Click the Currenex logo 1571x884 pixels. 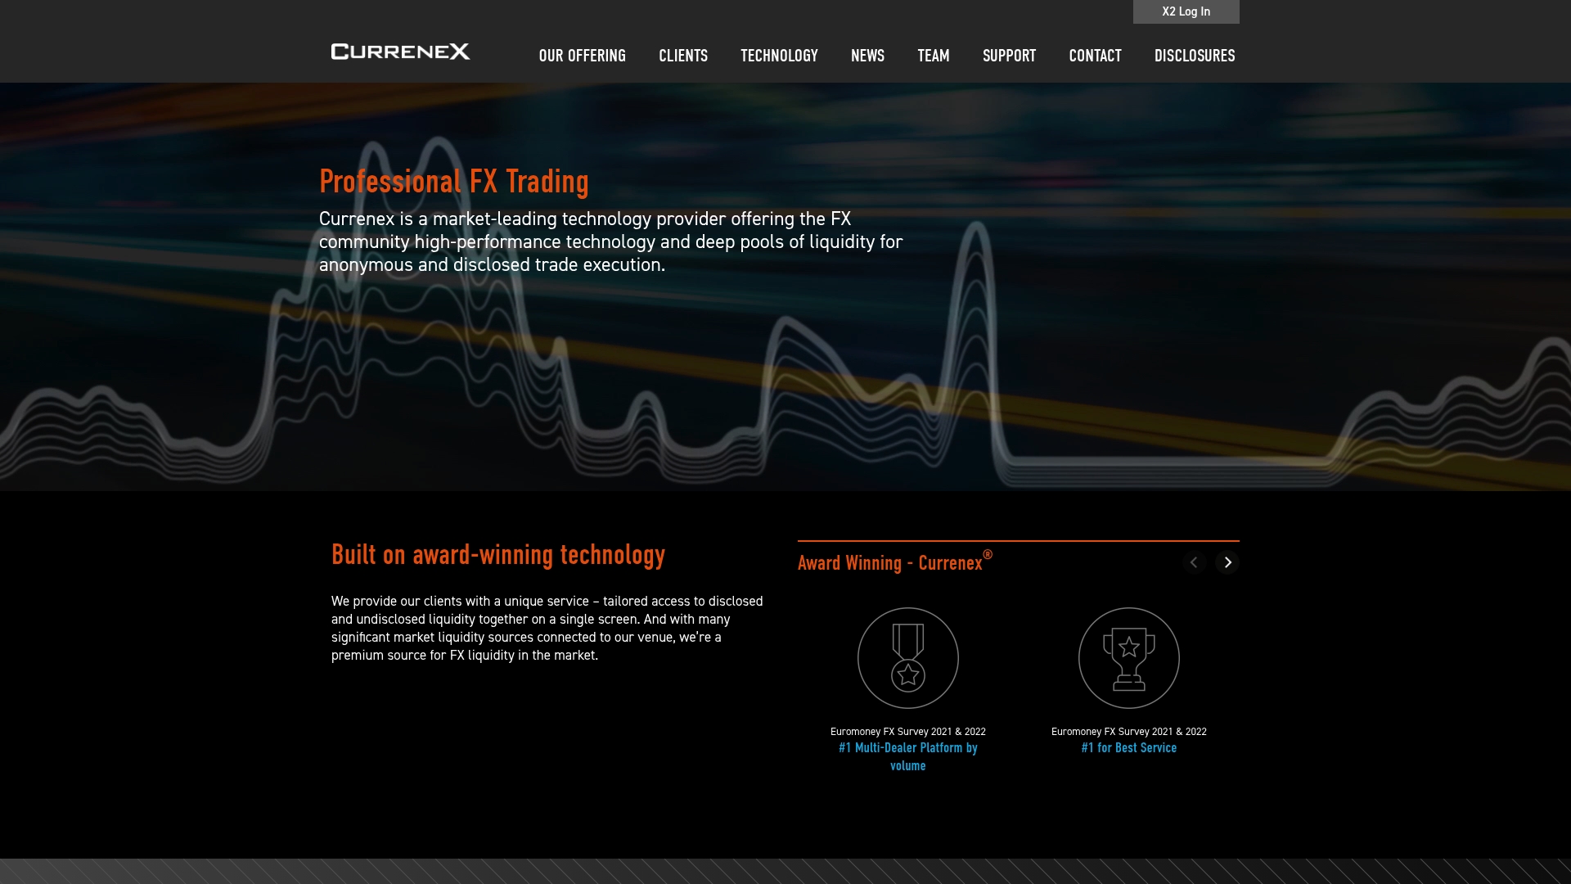click(x=400, y=52)
